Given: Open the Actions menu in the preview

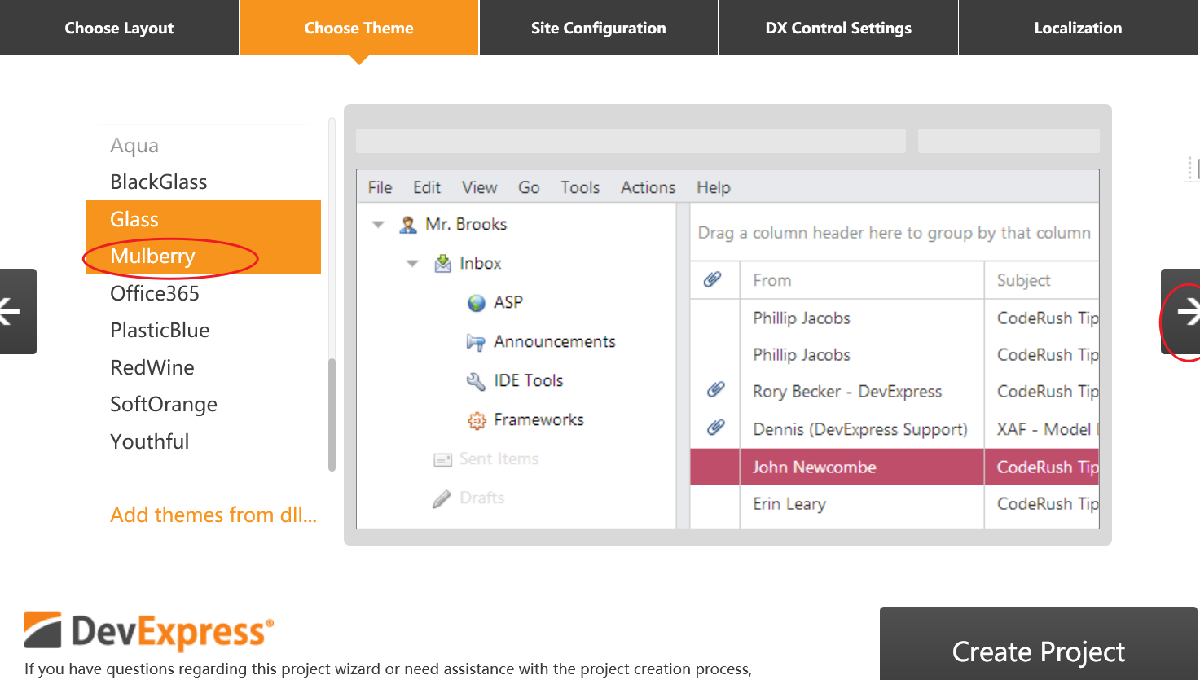Looking at the screenshot, I should (x=648, y=187).
